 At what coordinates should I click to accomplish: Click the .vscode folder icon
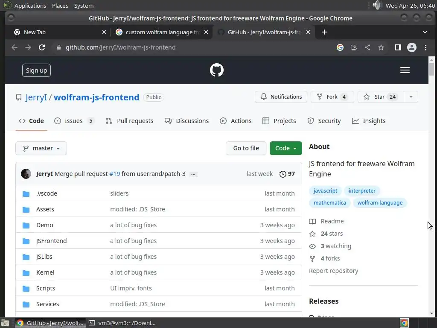point(26,193)
